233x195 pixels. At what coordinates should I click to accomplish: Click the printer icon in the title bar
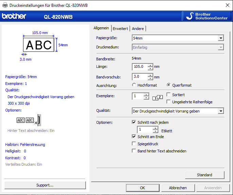[x=5, y=5]
